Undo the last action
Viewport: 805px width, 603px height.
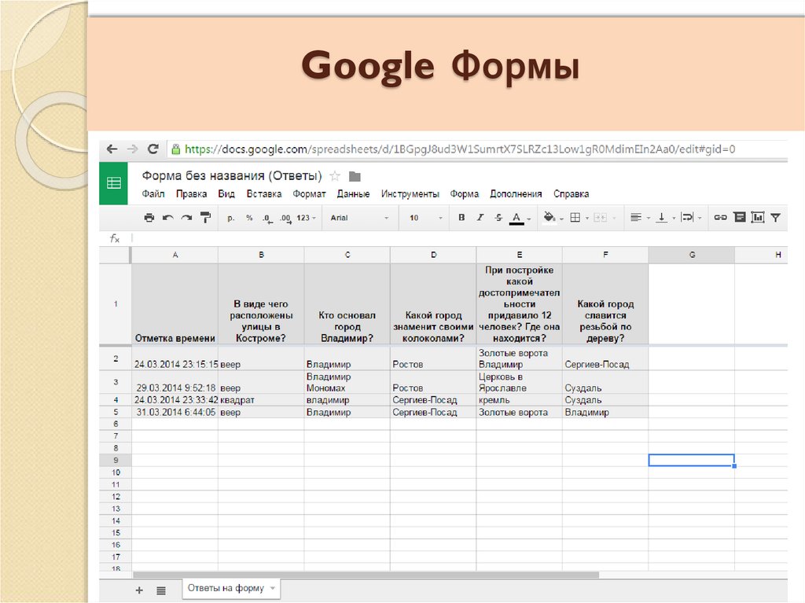coord(168,218)
